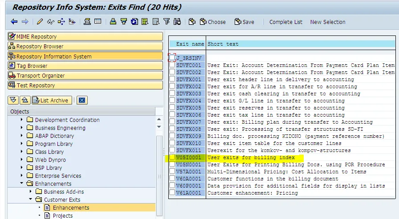Click the glasses display icon in toolbar
This screenshot has height=219, width=399.
tap(51, 22)
